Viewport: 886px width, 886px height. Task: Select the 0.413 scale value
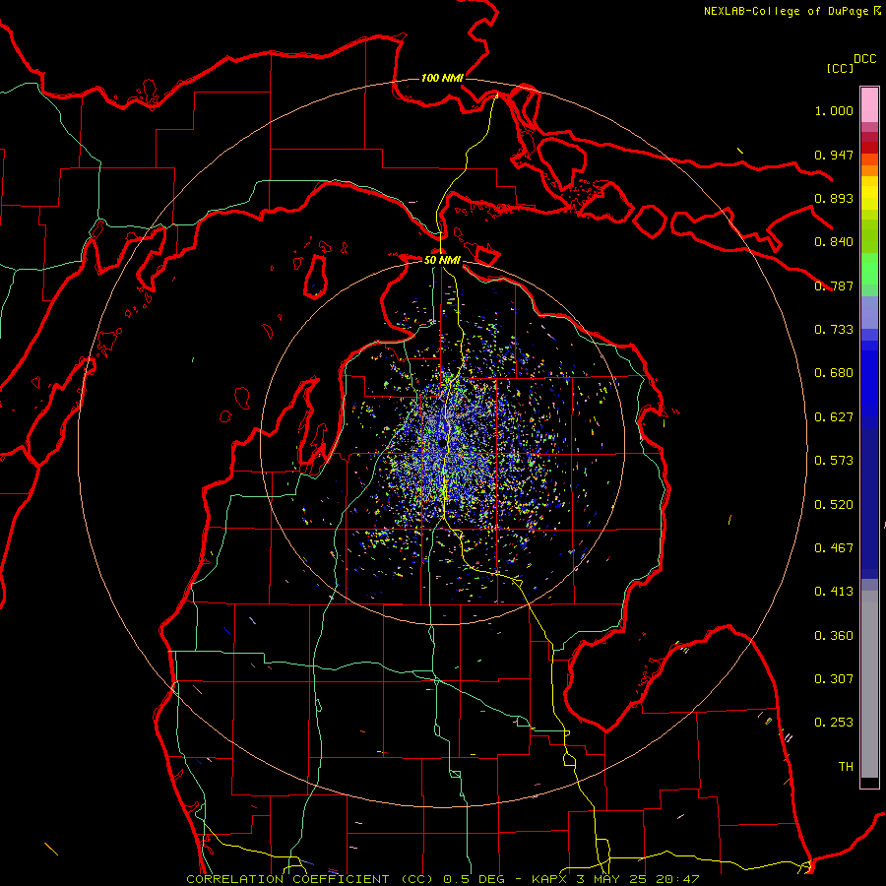click(x=834, y=592)
